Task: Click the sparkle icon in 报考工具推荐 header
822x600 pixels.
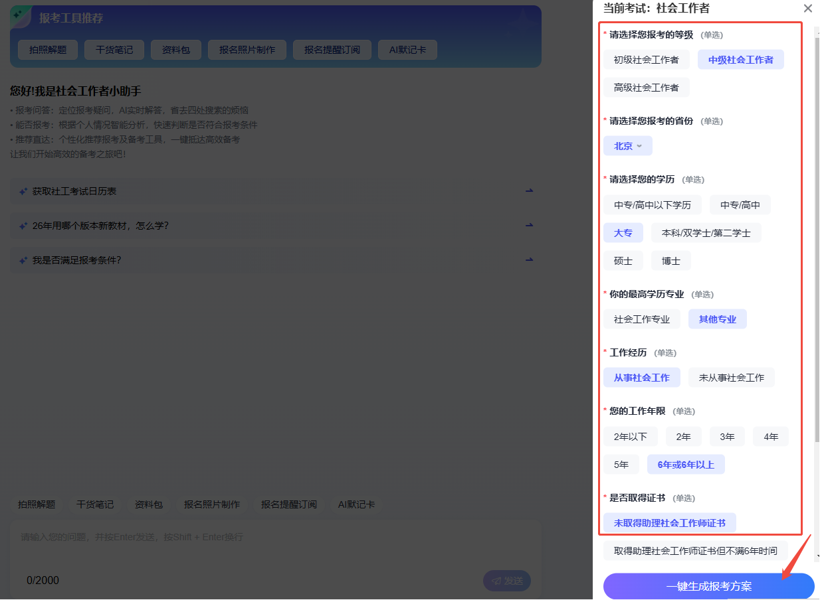Action: click(x=19, y=16)
